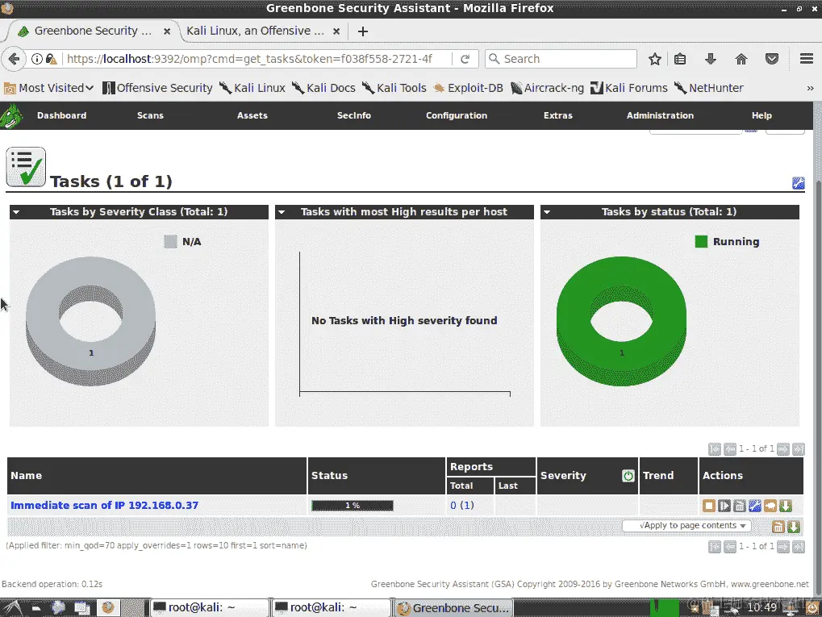Move Immediate scan task to trashcan
This screenshot has width=822, height=617.
tap(739, 506)
